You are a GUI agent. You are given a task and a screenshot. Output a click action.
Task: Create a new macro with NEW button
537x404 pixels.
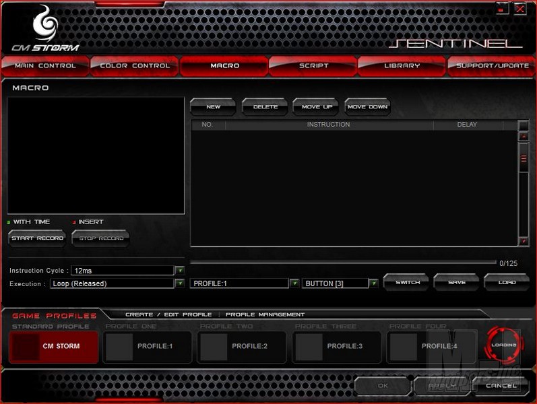(213, 107)
